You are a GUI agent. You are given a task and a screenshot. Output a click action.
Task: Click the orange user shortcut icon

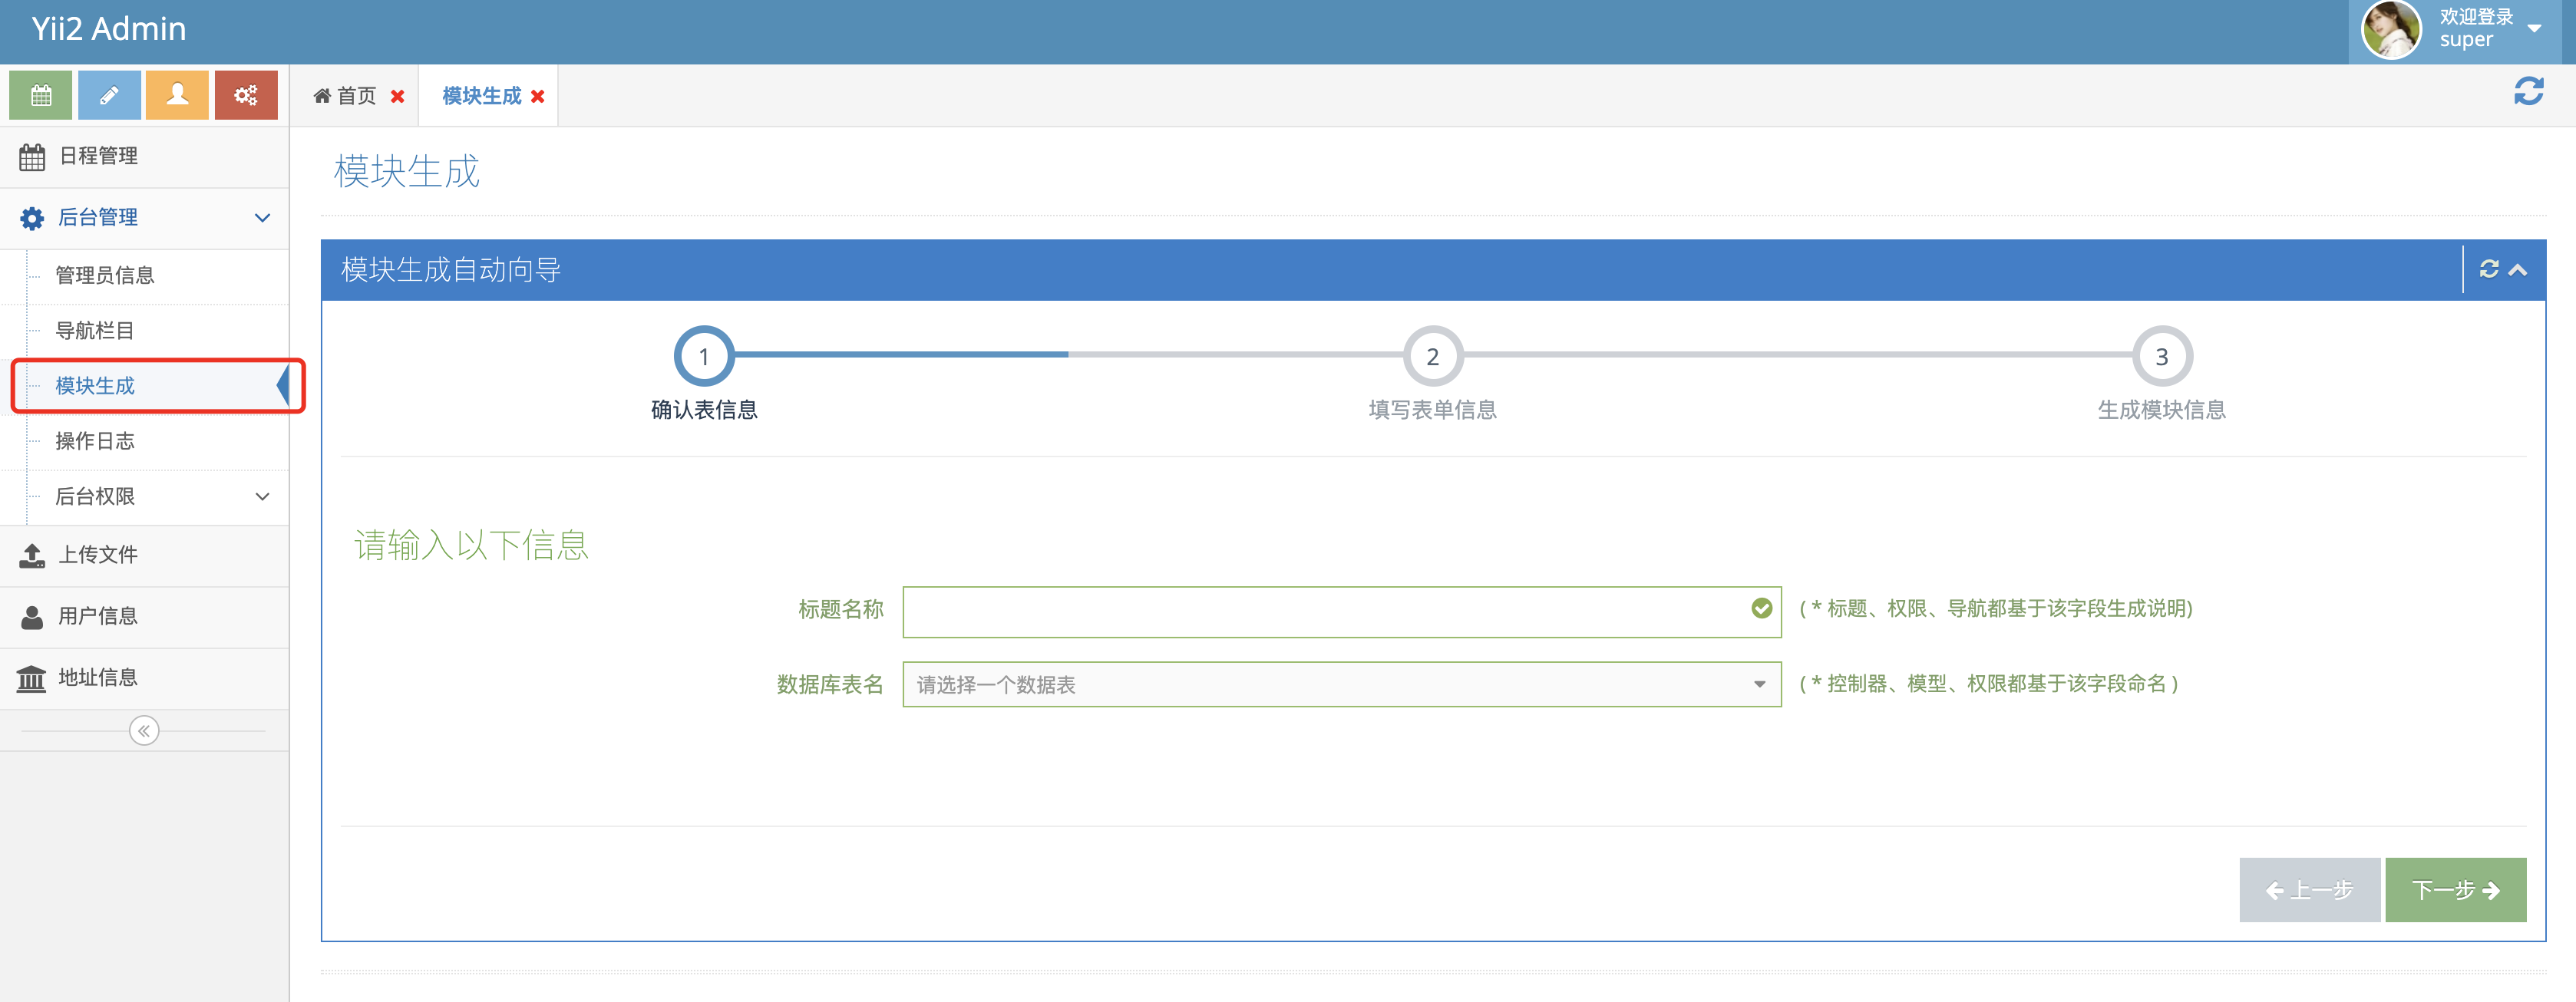click(177, 95)
